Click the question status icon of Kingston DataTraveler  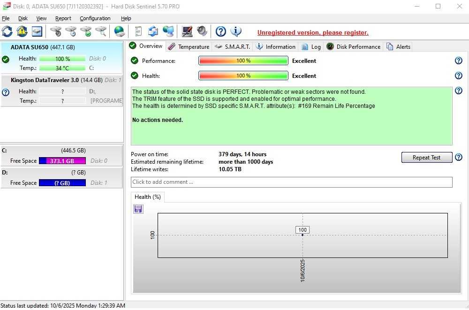[5, 93]
